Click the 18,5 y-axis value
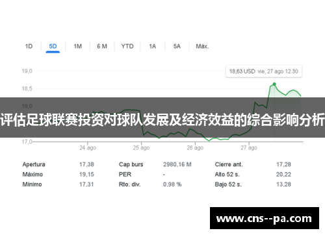Screen dimensions: 325x235 click(27, 88)
